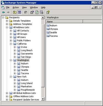The width and height of the screenshot is (103, 106).
Task: Expand the Long Island node
Action: (15, 83)
